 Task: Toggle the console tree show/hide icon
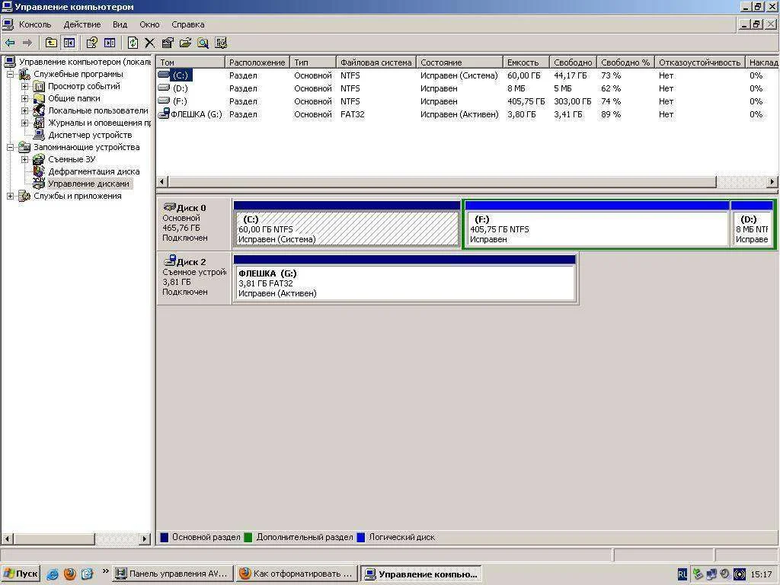coord(69,43)
